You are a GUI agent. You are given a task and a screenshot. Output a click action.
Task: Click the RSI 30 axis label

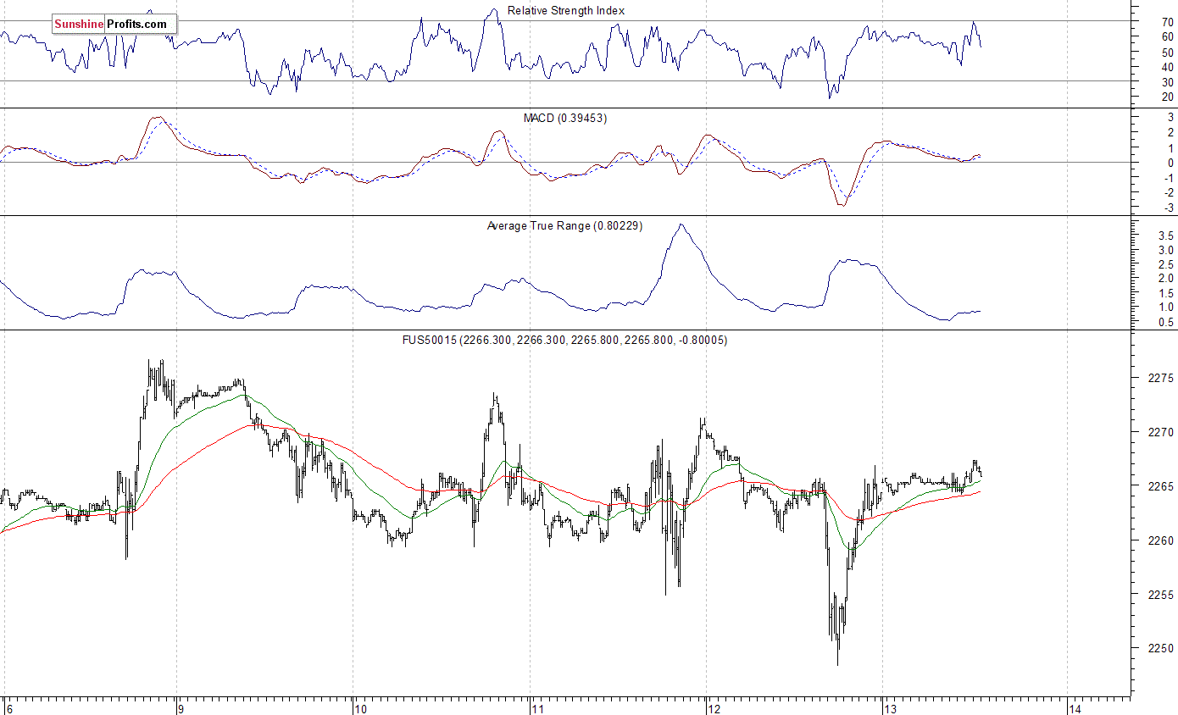[1168, 81]
